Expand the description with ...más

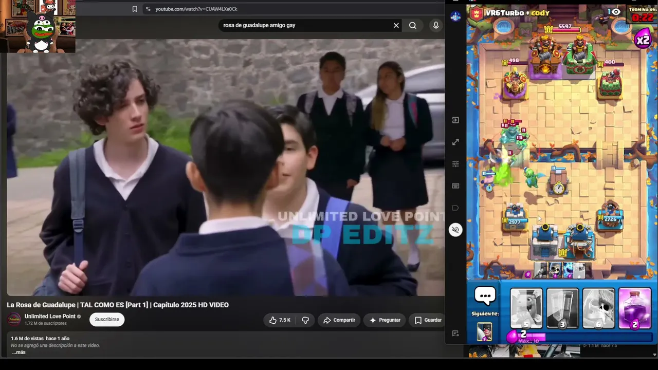pos(19,353)
